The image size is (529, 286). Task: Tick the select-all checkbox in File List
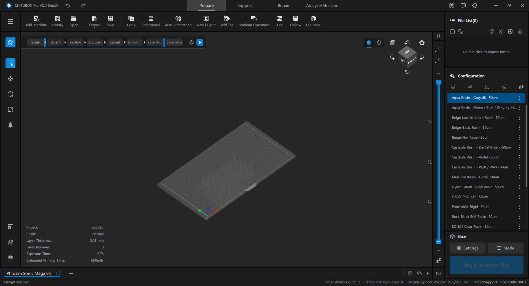452,32
